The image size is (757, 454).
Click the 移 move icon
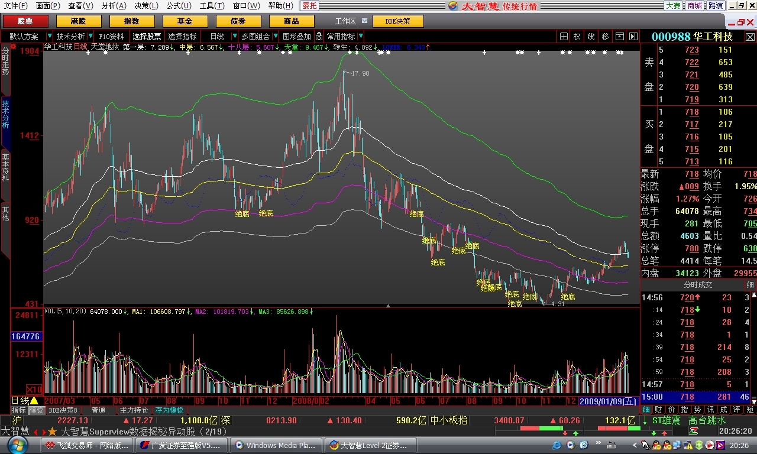click(605, 37)
